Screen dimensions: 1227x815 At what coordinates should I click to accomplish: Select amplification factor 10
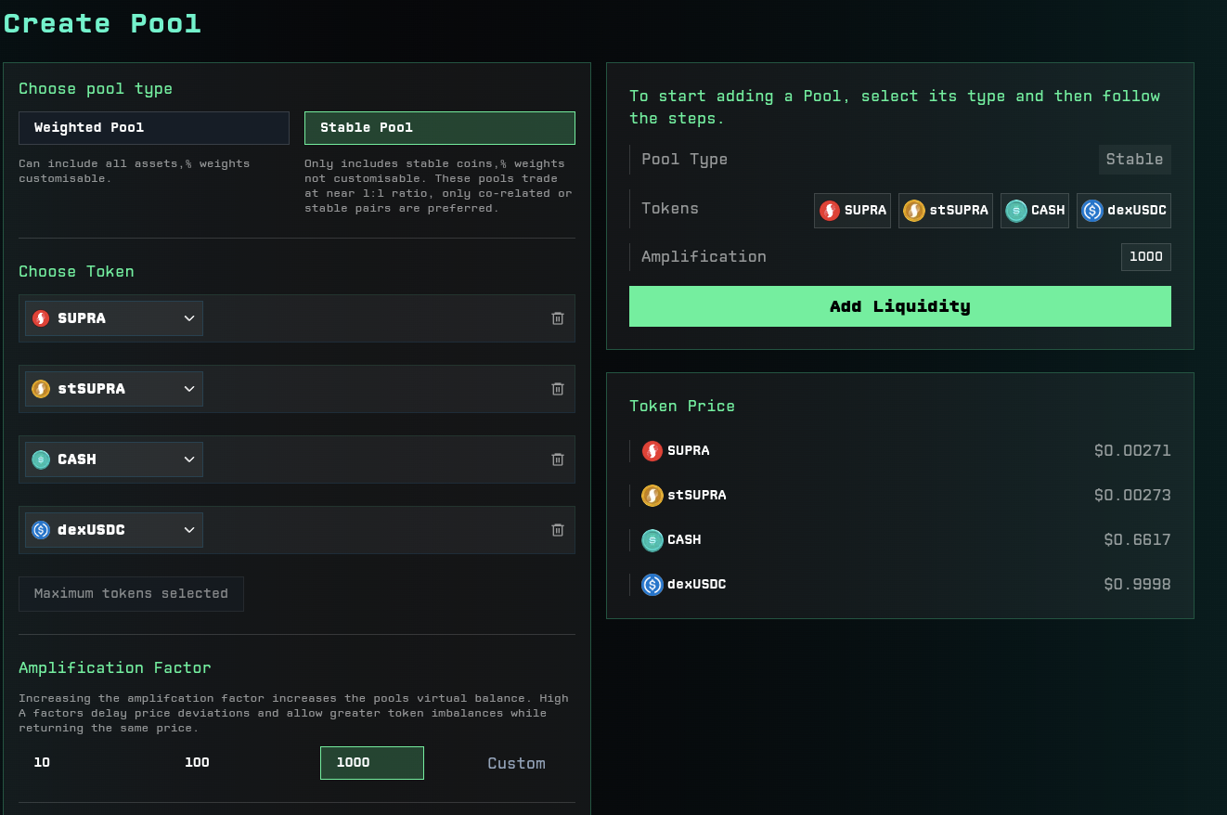tap(43, 763)
